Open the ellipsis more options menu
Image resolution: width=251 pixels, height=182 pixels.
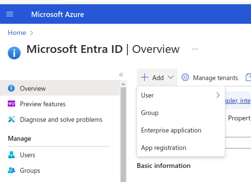coord(195,49)
